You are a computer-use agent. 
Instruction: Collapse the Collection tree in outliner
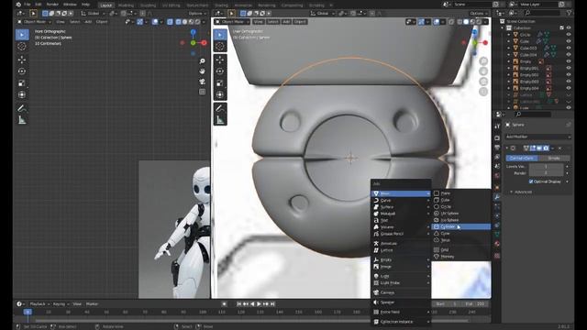click(x=503, y=27)
